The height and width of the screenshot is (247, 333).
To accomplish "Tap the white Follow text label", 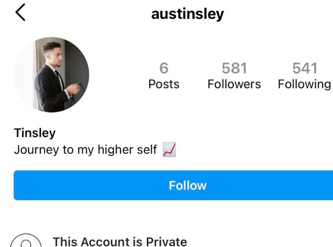I will [x=188, y=185].
